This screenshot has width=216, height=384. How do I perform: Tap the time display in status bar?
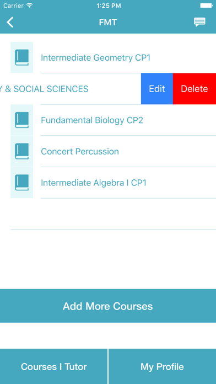tap(109, 6)
